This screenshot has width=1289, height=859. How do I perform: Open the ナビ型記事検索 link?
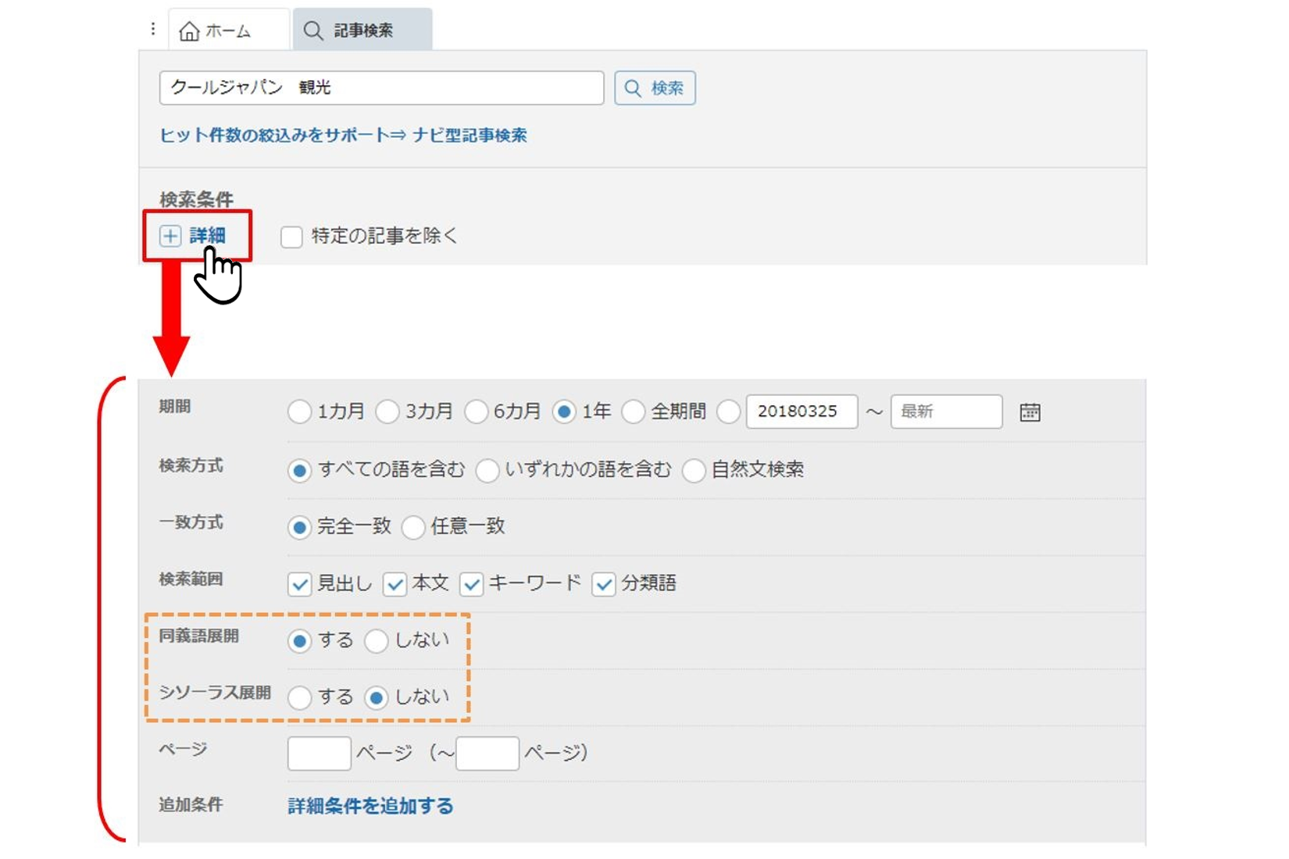point(470,135)
